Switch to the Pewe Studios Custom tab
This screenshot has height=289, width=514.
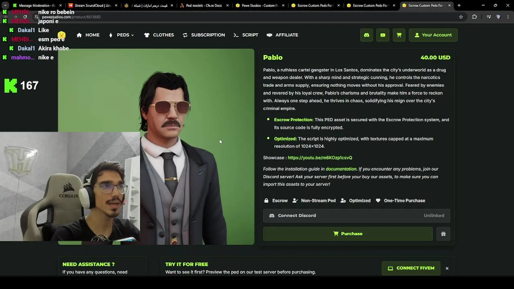pos(258,6)
